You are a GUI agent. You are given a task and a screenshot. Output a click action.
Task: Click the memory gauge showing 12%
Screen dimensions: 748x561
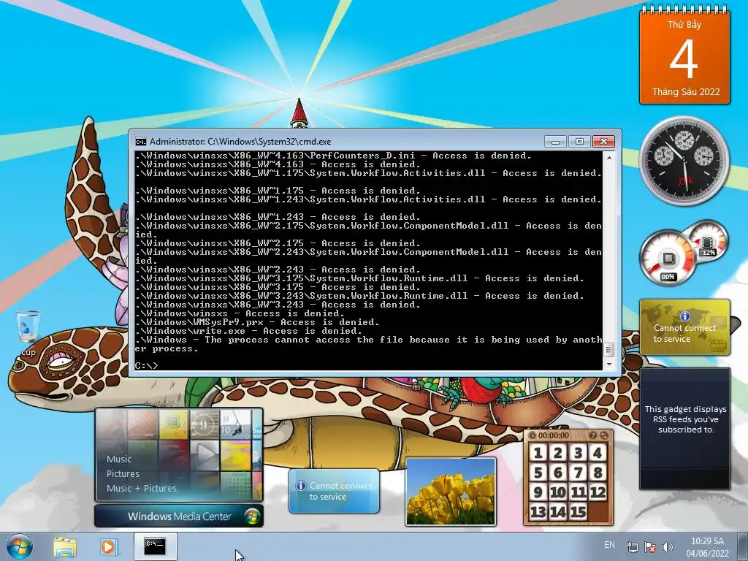coord(708,241)
